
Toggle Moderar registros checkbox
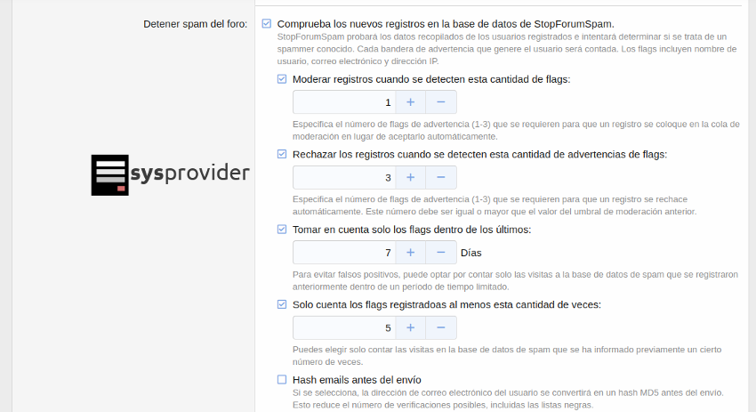282,79
